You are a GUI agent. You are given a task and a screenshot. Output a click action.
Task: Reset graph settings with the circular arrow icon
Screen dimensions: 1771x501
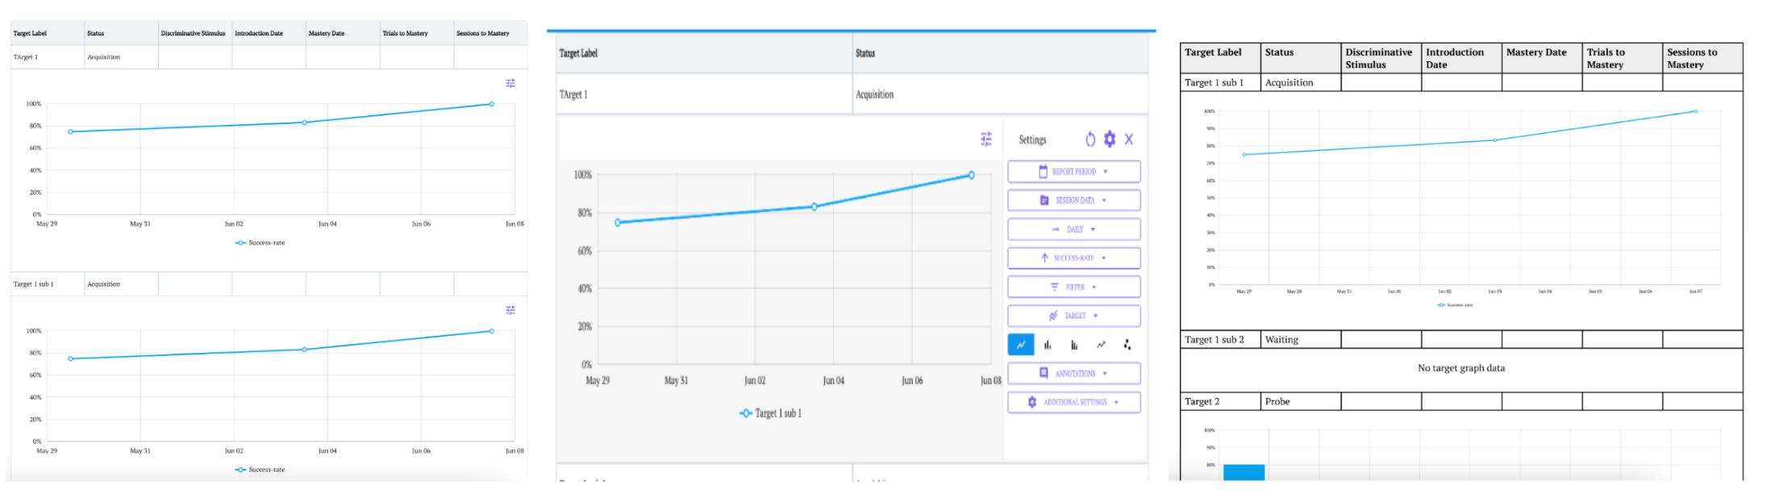[1090, 139]
